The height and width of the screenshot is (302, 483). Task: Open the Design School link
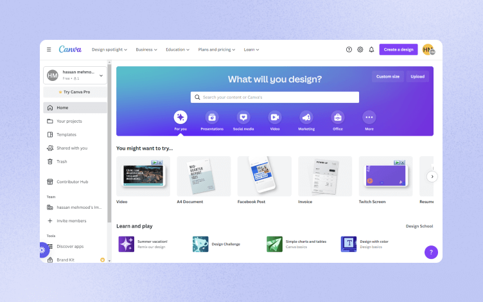point(419,226)
